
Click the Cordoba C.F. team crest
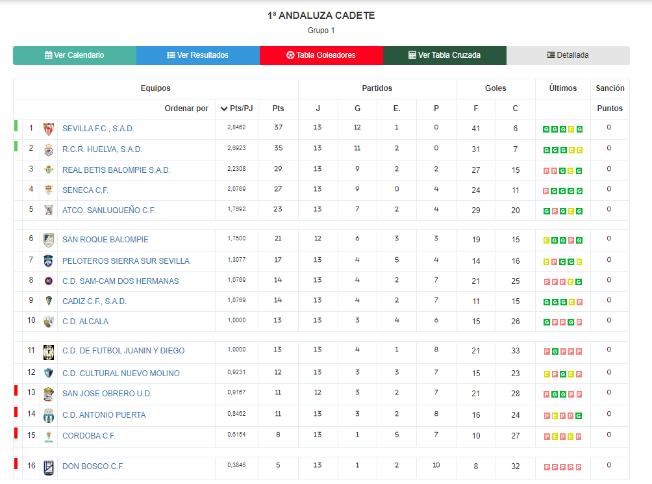tap(49, 437)
